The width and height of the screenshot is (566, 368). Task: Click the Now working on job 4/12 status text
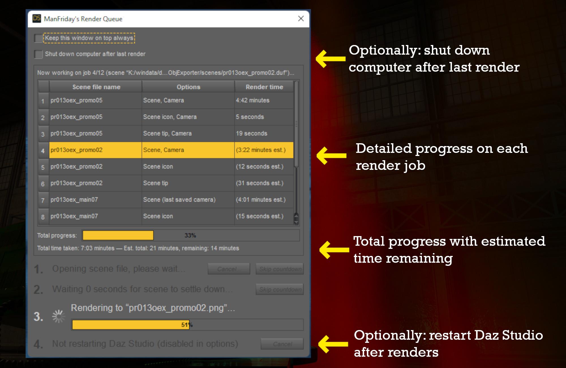(166, 73)
